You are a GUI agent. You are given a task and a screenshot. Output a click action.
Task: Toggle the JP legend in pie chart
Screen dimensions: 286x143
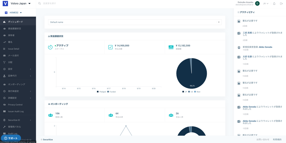pyautogui.click(x=184, y=92)
